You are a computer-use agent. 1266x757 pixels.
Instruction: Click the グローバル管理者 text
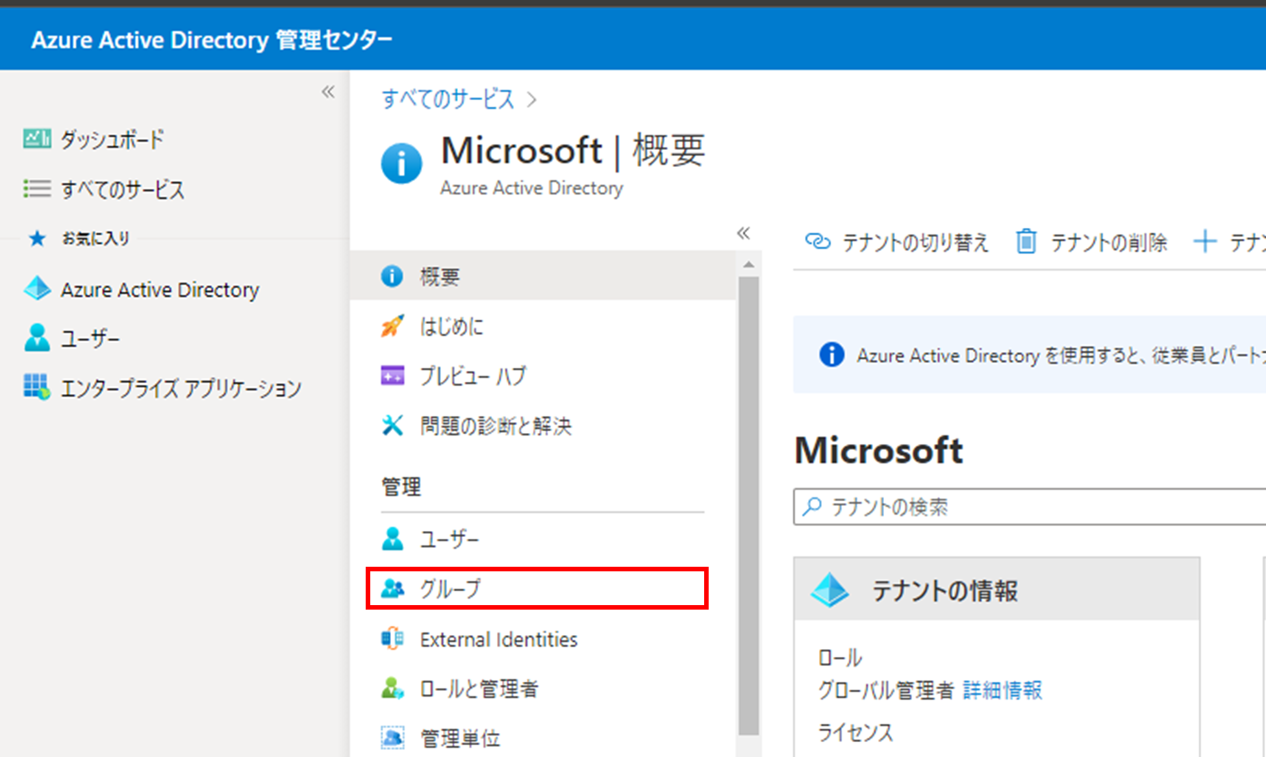coord(886,689)
